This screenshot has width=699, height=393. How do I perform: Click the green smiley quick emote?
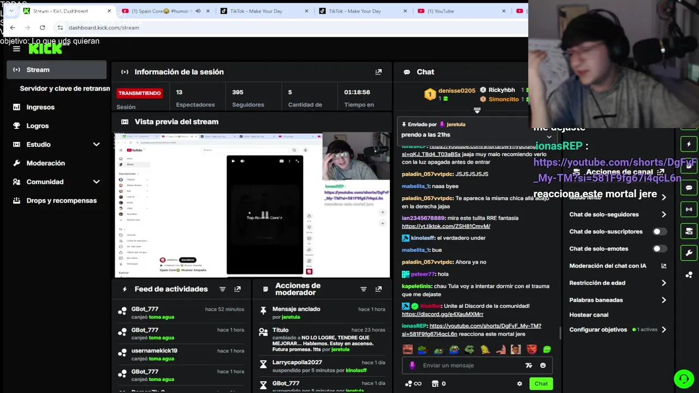547,349
